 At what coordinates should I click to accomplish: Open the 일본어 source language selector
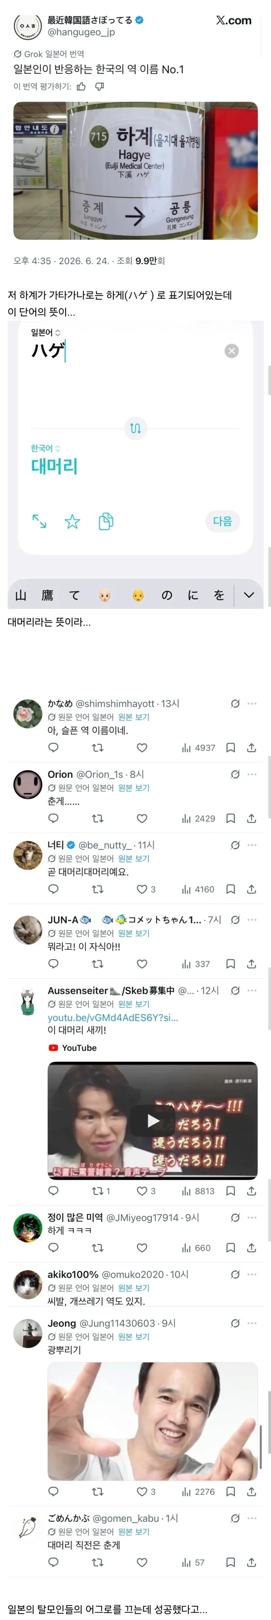click(46, 332)
